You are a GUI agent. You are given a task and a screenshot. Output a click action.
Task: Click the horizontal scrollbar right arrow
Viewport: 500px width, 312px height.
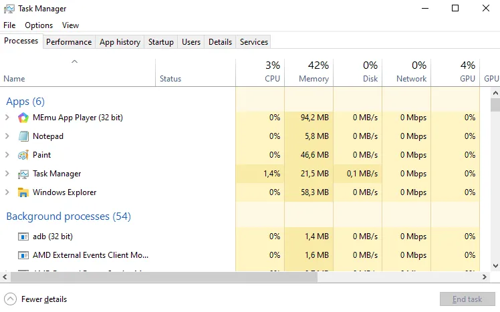click(x=485, y=277)
